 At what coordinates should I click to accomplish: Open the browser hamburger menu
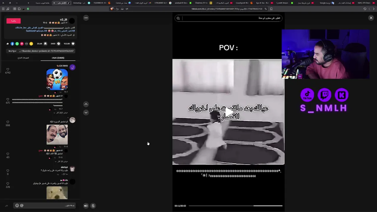point(3,9)
